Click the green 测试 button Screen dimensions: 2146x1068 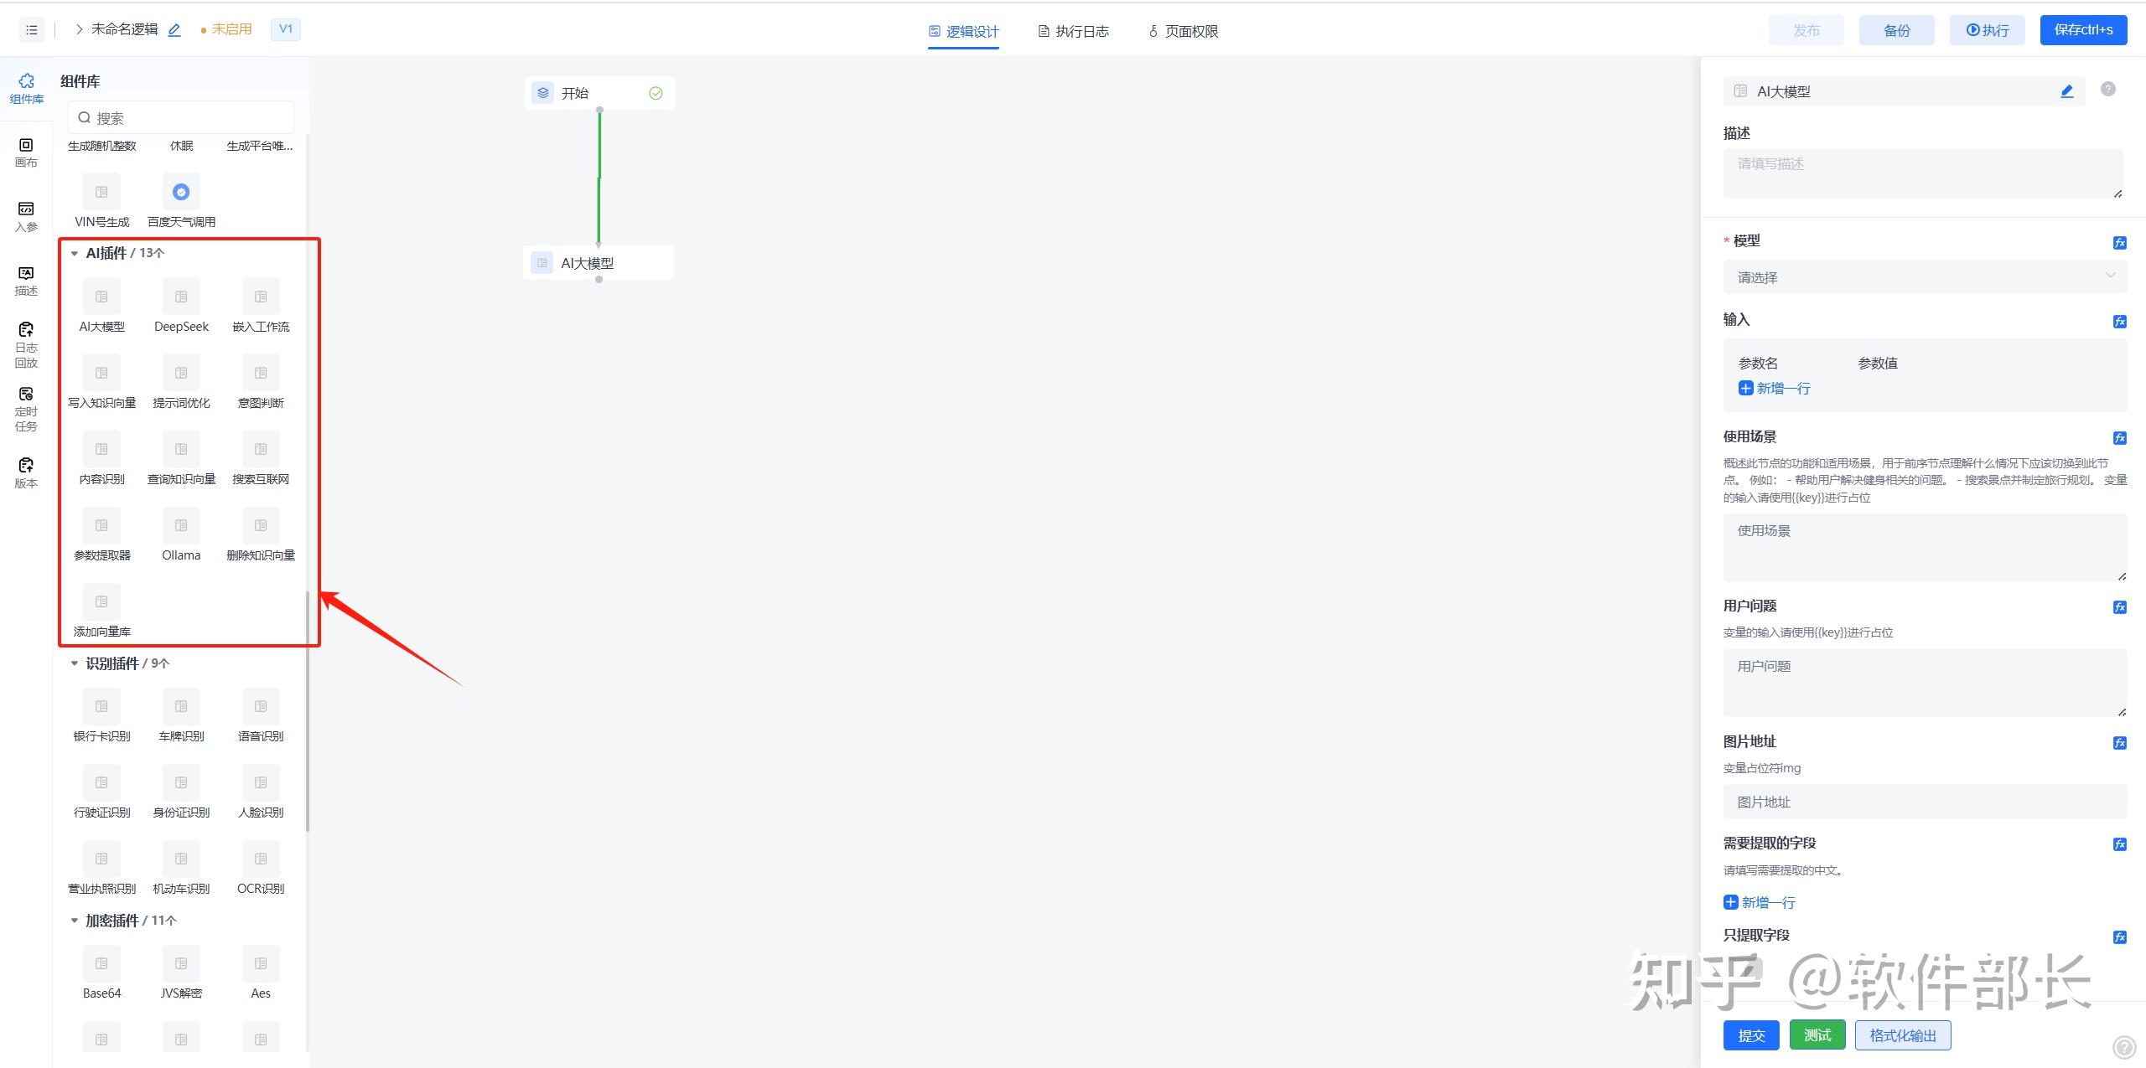pos(1817,1035)
